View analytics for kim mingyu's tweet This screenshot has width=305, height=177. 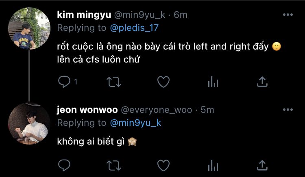pyautogui.click(x=213, y=82)
